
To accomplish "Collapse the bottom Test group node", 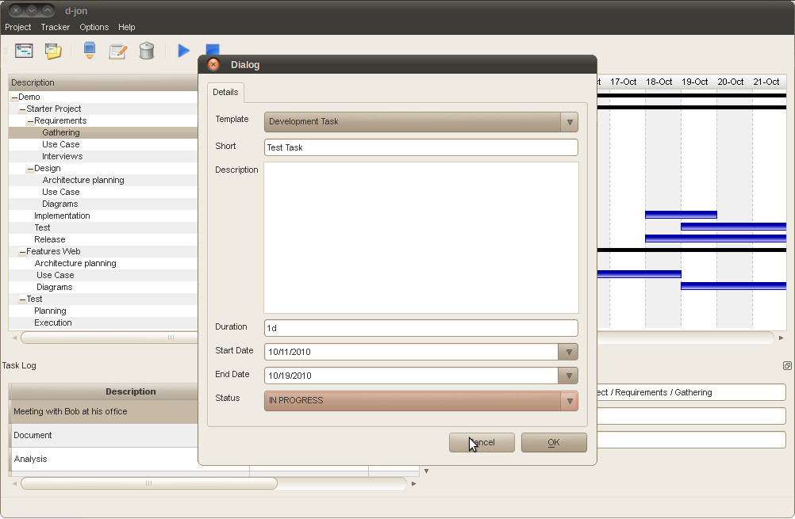I will (x=23, y=300).
